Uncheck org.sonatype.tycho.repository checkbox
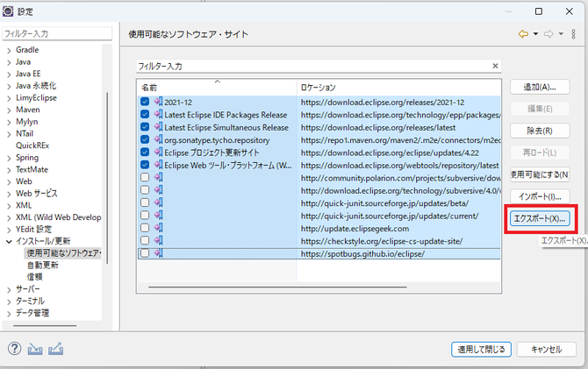Image resolution: width=588 pixels, height=369 pixels. coord(145,139)
